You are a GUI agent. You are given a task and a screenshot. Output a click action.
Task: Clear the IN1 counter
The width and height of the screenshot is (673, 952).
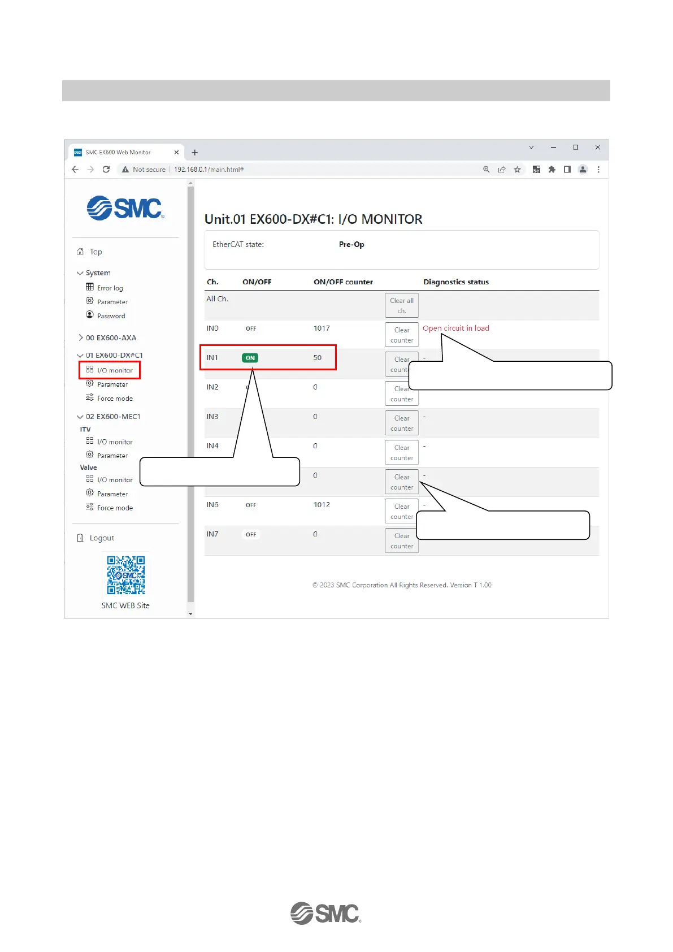pyautogui.click(x=402, y=365)
